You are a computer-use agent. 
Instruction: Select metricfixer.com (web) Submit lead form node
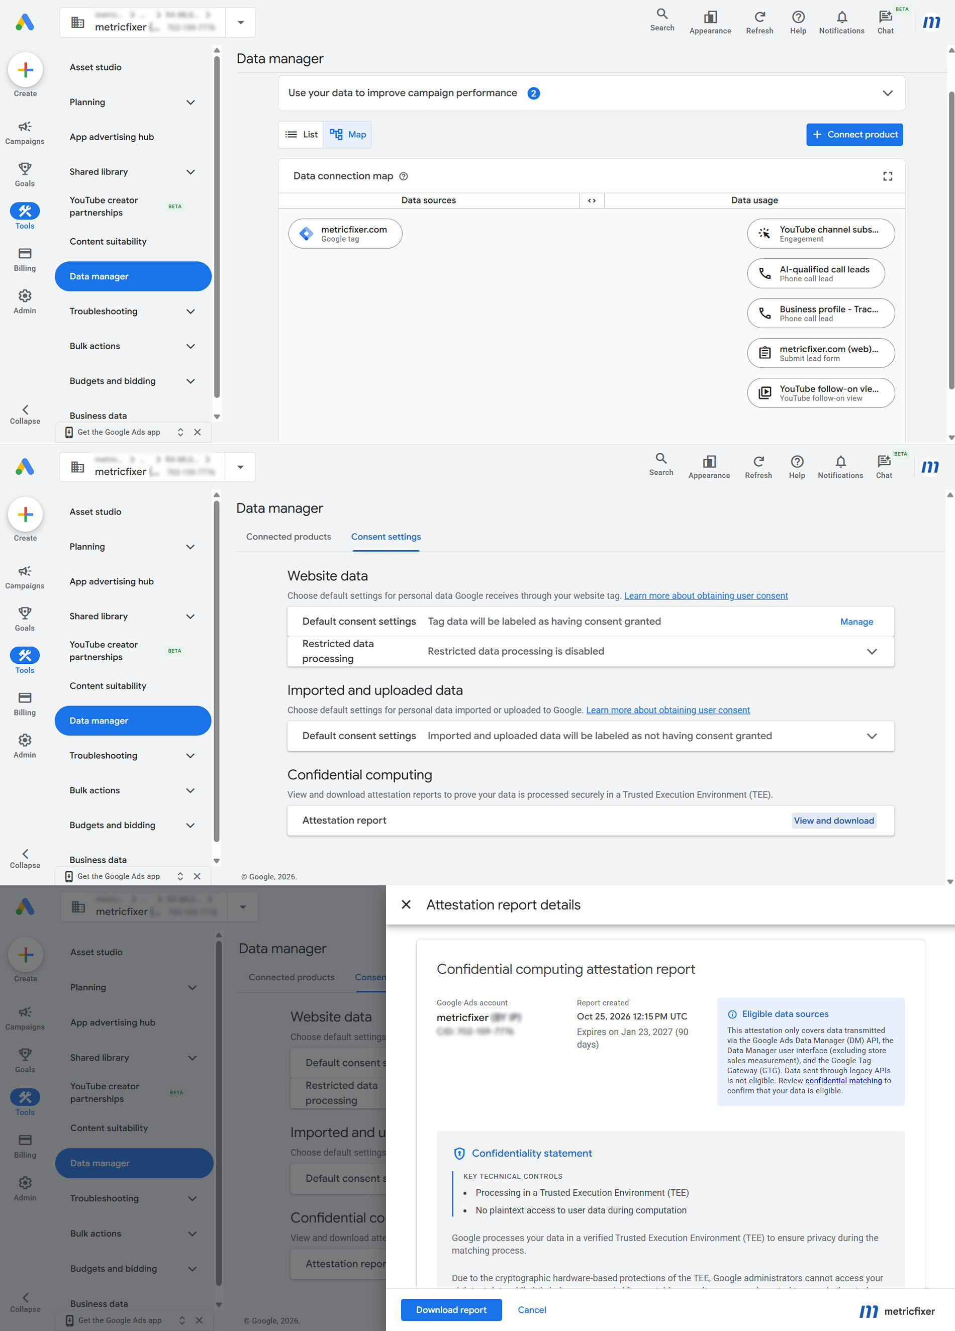pos(821,353)
